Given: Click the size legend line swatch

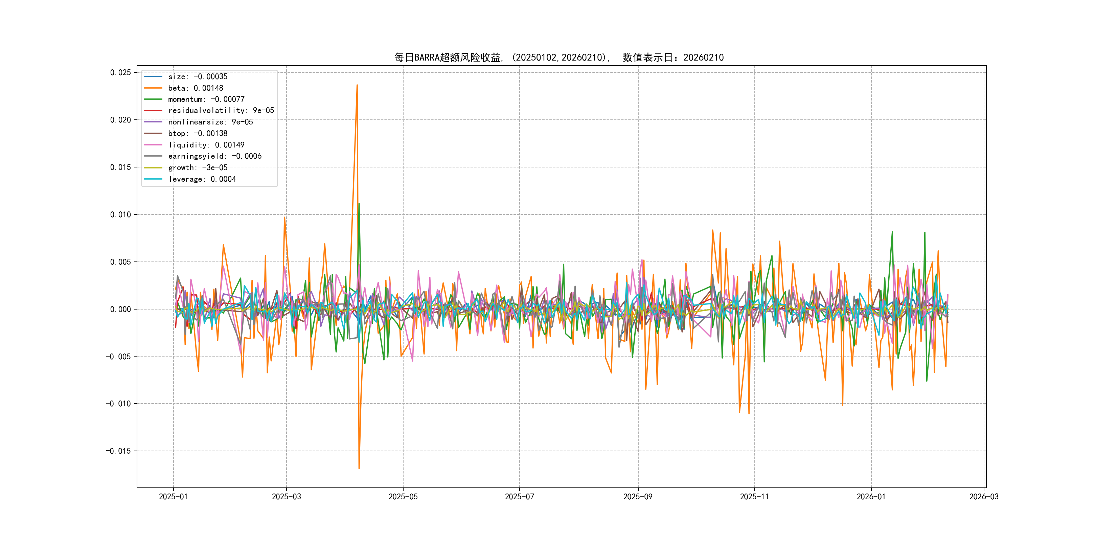Looking at the screenshot, I should tap(153, 76).
